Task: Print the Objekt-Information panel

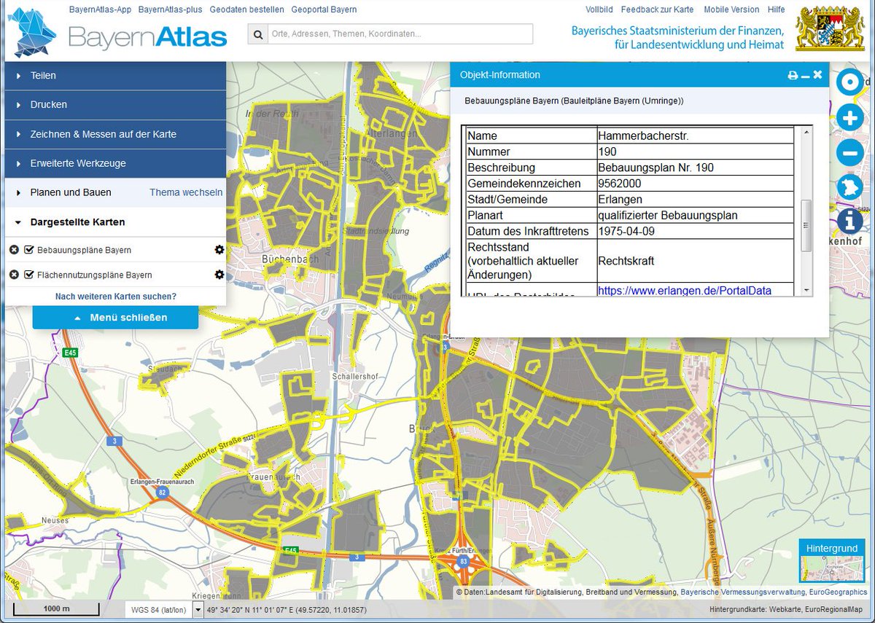Action: (793, 75)
